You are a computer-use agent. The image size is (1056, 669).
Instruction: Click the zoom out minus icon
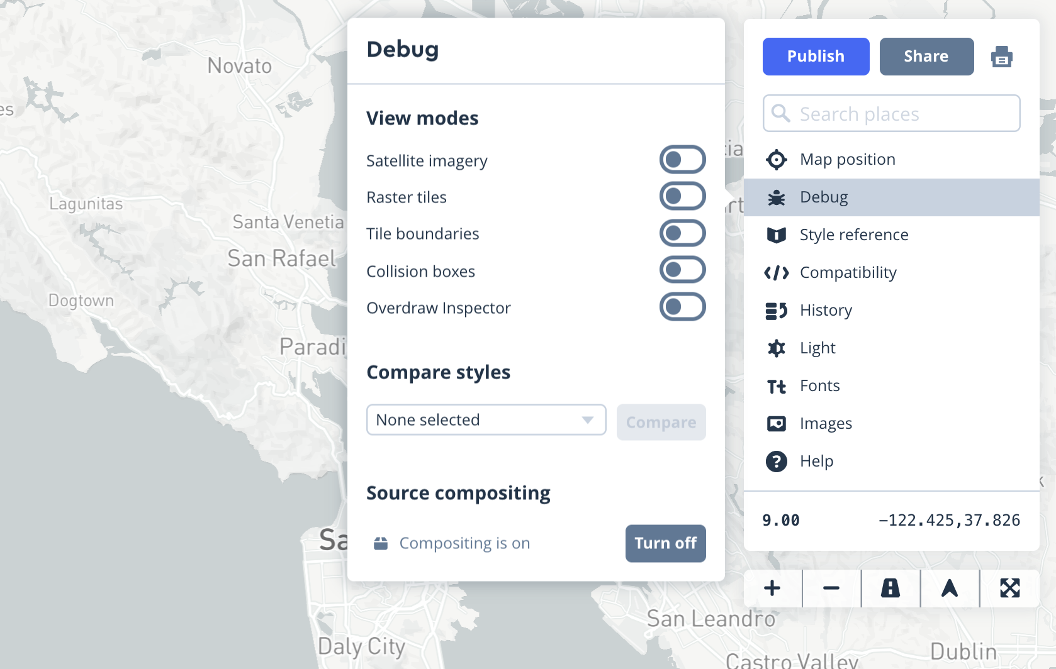(831, 589)
